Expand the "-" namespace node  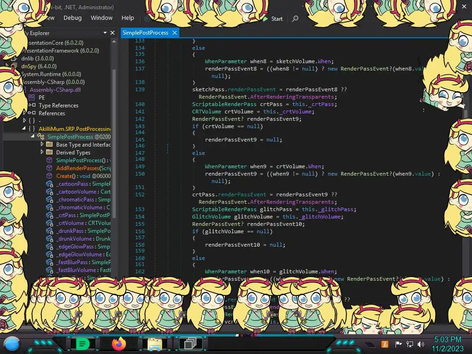(x=25, y=120)
